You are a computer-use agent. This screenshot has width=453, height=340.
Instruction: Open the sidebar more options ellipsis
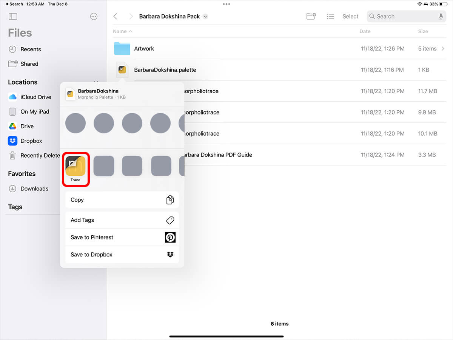[x=94, y=17]
